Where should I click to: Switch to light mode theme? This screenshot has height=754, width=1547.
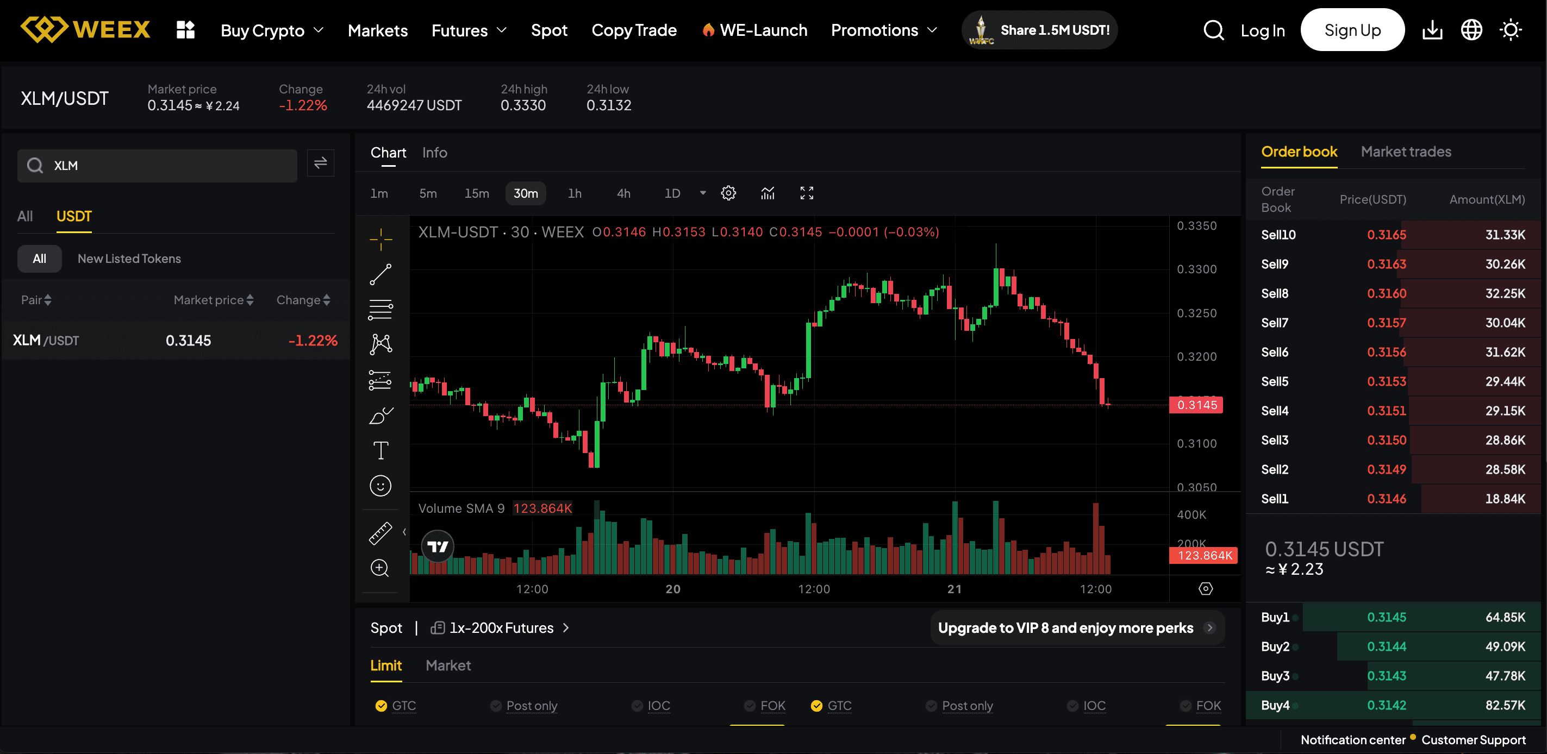pyautogui.click(x=1511, y=29)
